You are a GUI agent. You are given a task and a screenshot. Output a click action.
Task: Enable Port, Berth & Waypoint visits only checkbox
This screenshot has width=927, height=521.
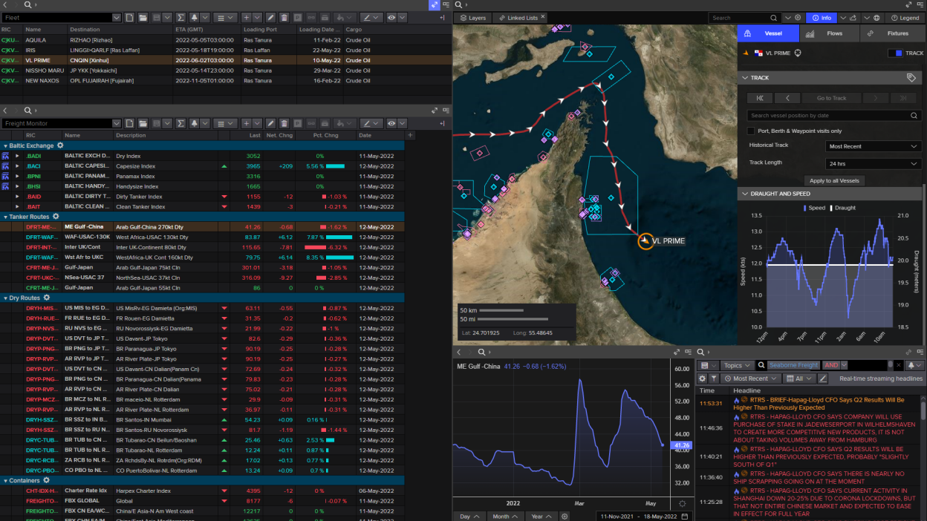point(751,131)
